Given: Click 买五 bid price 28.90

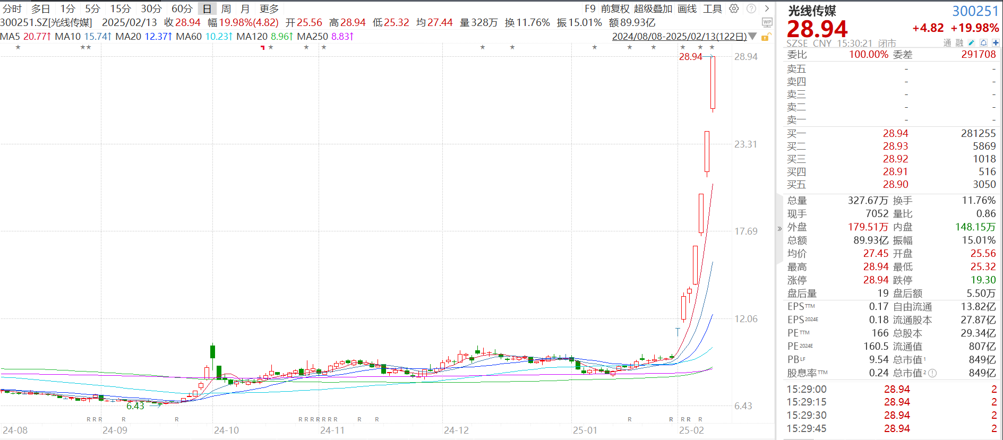Looking at the screenshot, I should (895, 185).
